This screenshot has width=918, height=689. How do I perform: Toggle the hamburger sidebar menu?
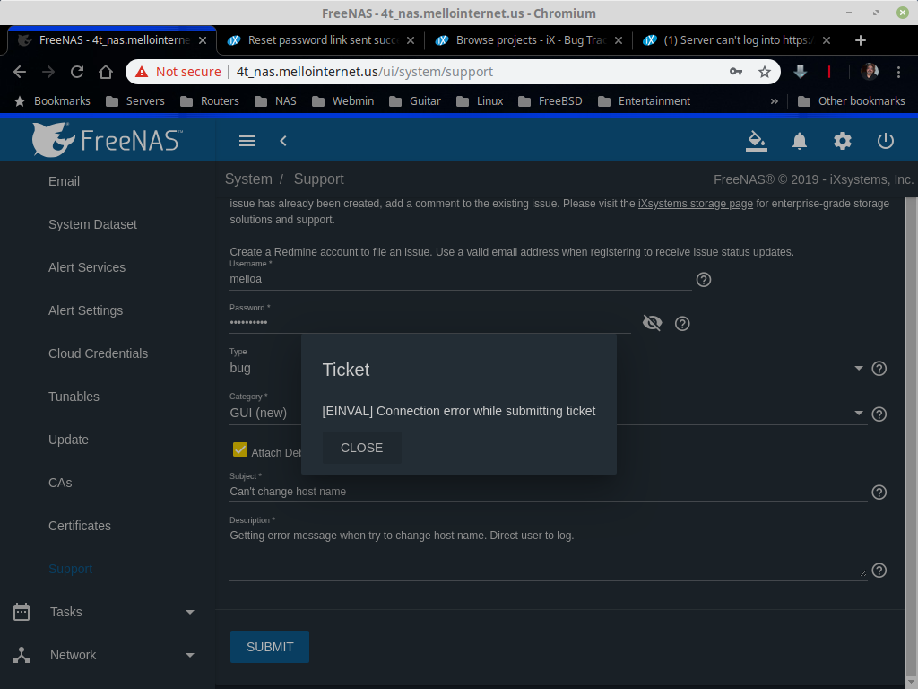tap(247, 141)
